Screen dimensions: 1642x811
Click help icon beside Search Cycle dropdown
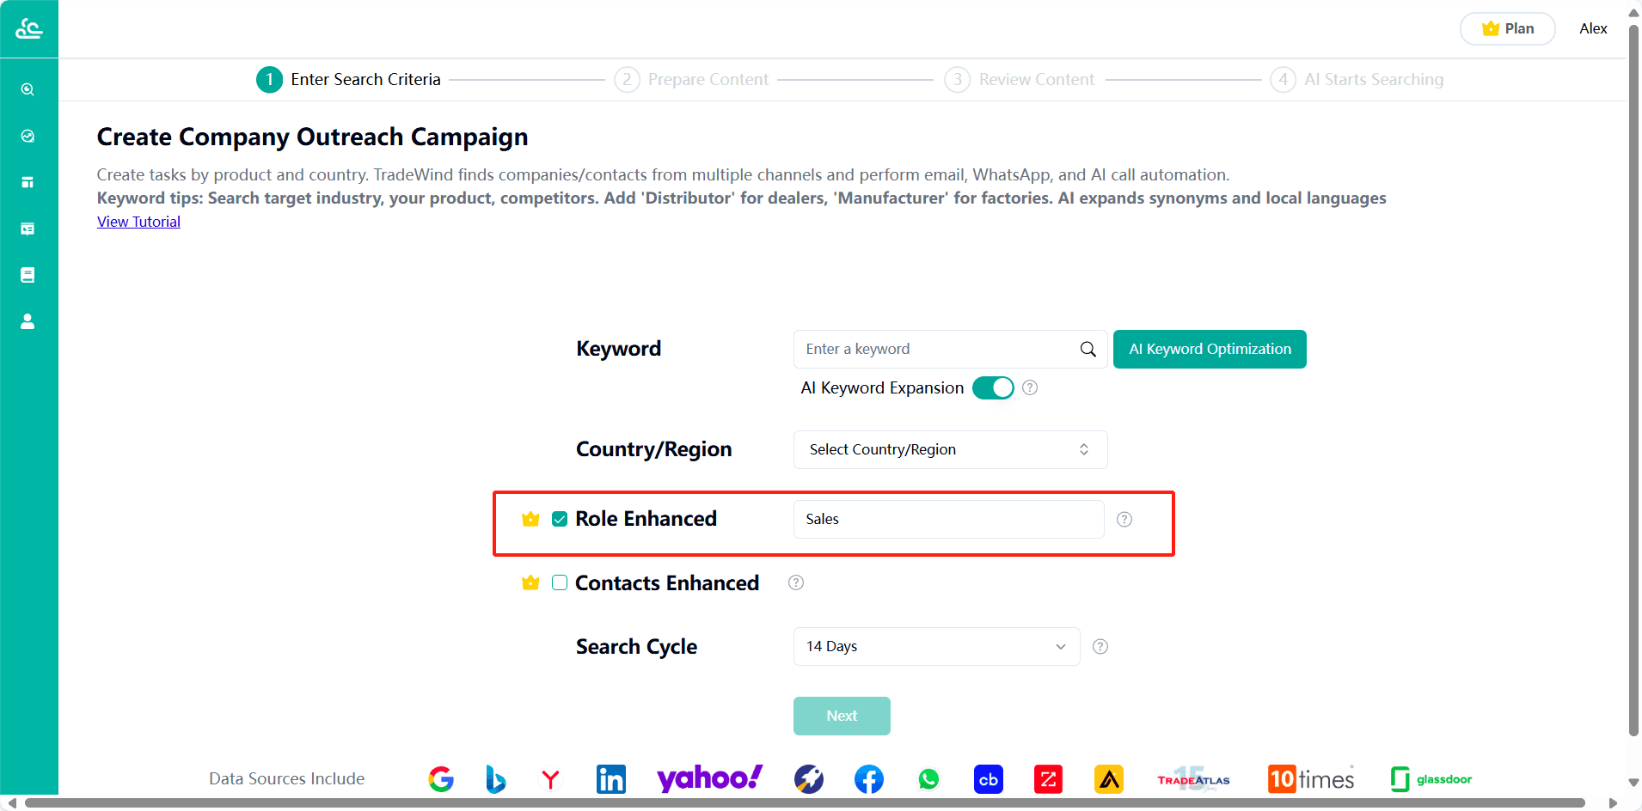[1100, 647]
